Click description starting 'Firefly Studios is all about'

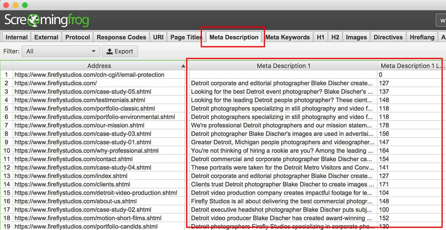tap(282, 201)
